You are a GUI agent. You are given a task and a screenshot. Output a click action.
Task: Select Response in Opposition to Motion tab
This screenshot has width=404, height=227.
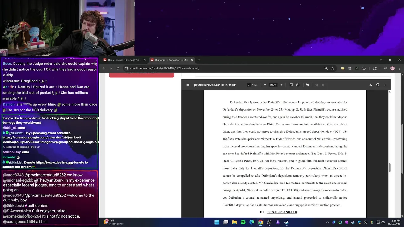(171, 60)
